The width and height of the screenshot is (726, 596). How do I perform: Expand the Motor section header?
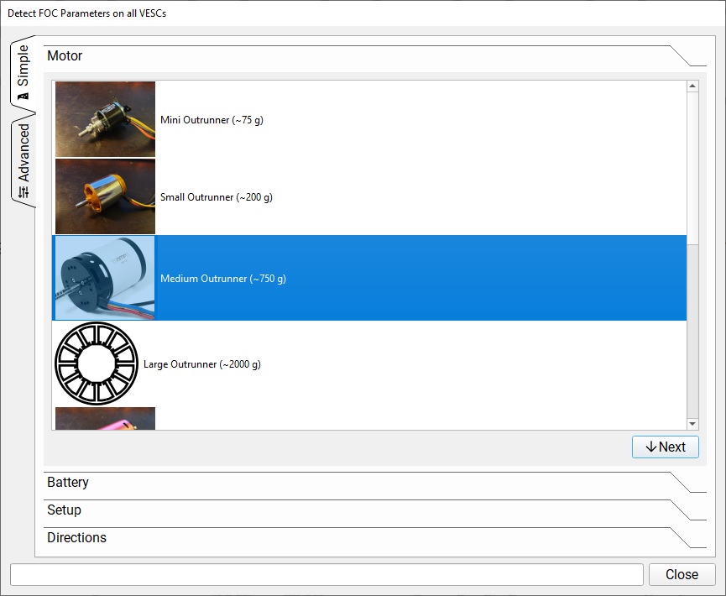(375, 56)
